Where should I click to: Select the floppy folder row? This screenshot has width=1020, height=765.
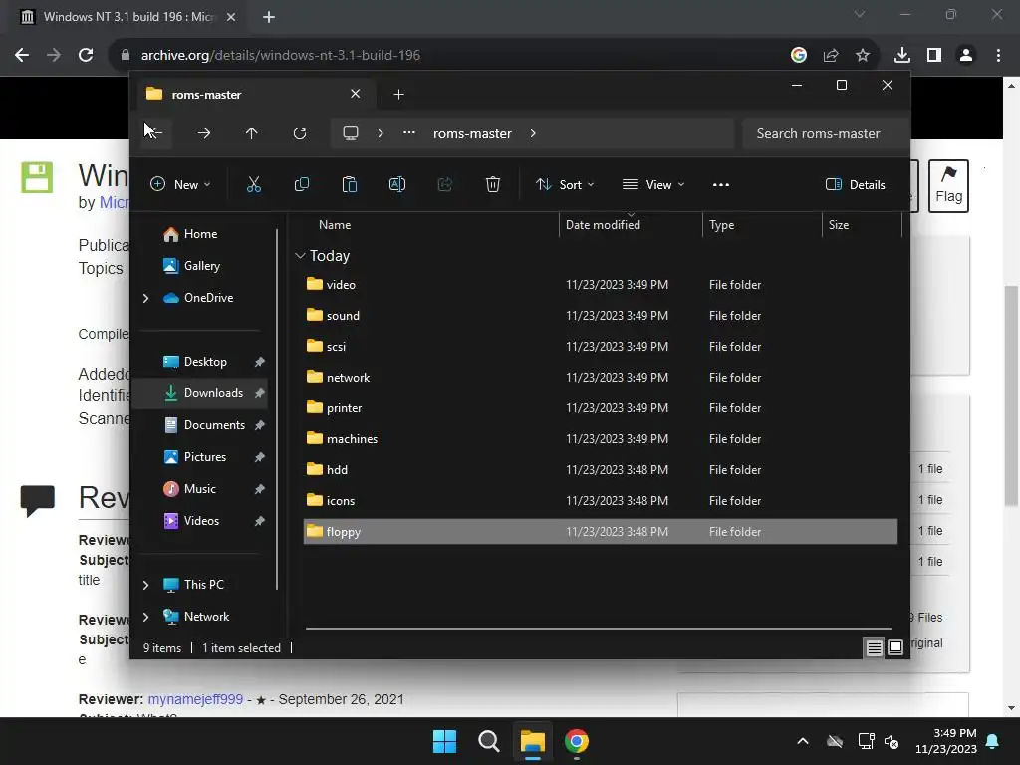(x=601, y=532)
